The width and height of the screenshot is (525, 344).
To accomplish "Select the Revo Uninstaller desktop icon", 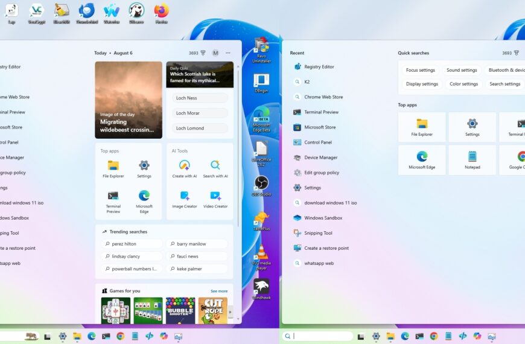I will pos(261,51).
